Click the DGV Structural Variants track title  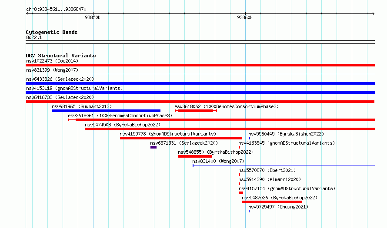tap(61, 56)
